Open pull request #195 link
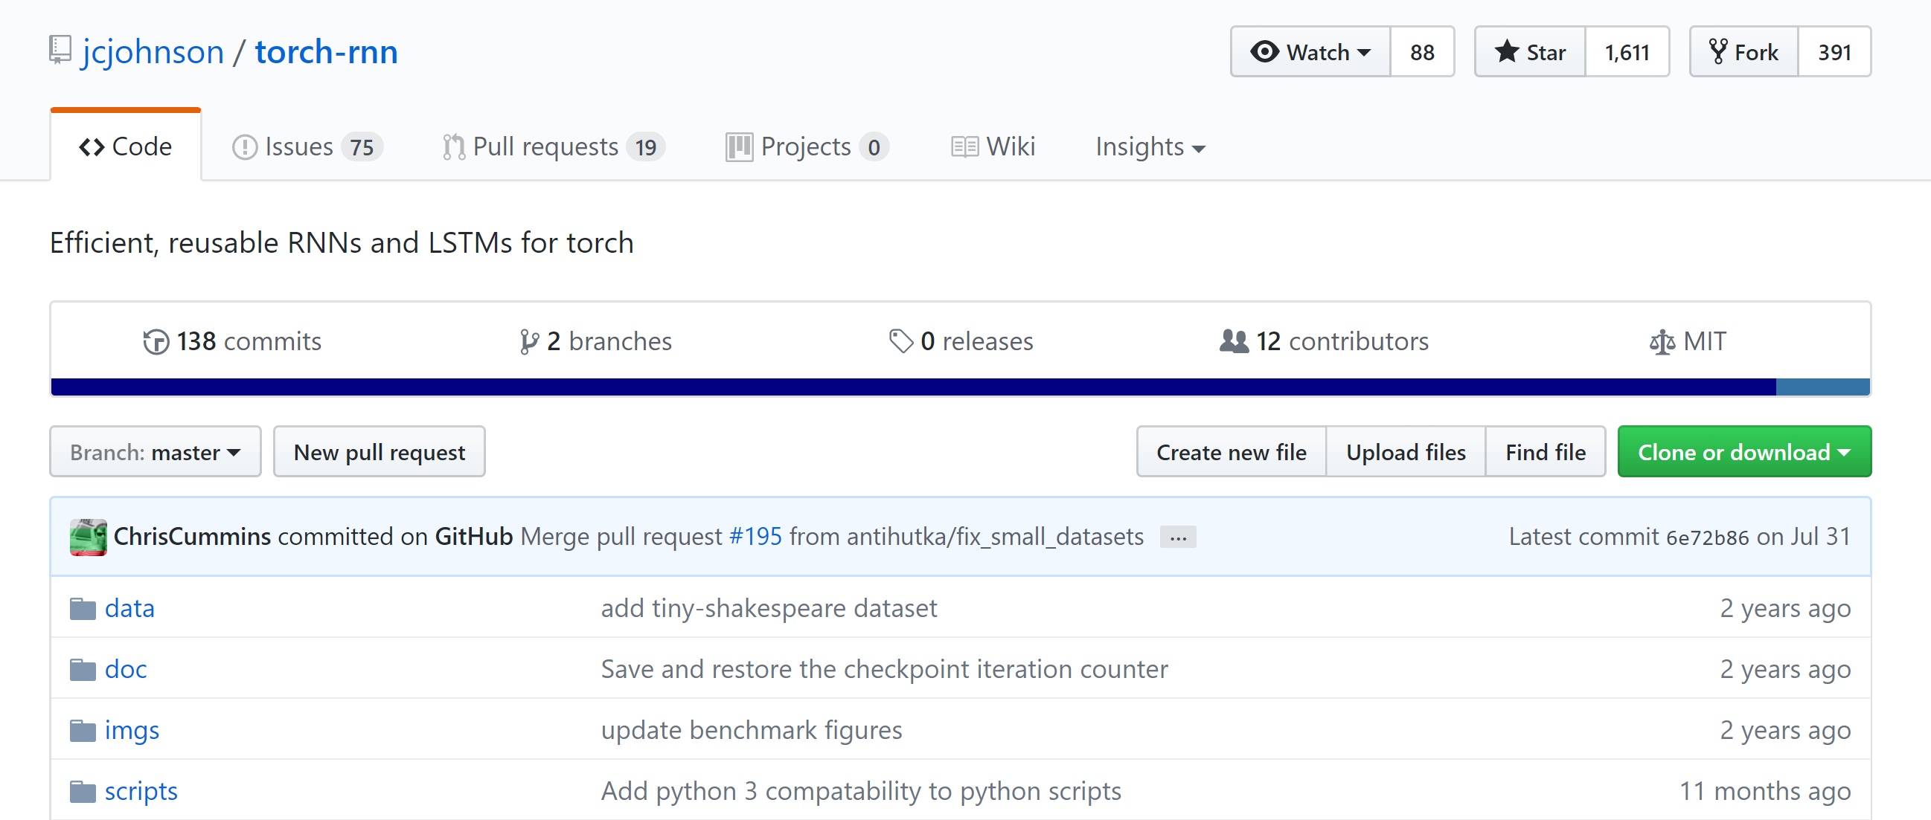 pyautogui.click(x=755, y=537)
